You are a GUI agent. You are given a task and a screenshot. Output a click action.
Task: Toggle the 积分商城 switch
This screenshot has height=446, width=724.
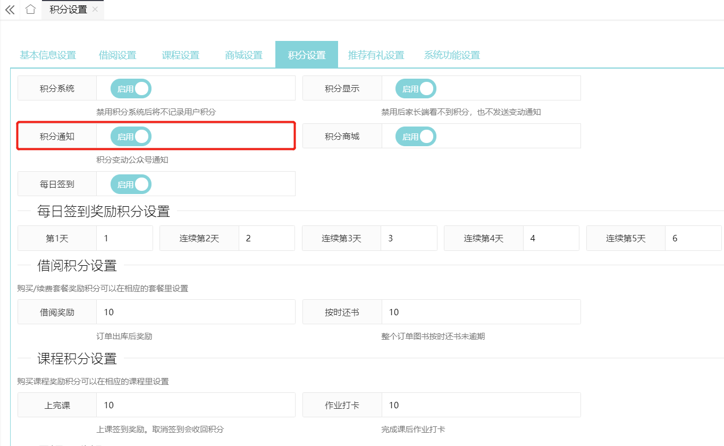tap(416, 137)
